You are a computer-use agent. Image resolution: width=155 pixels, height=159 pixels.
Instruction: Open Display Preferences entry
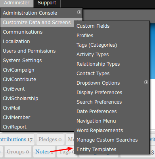(112, 93)
